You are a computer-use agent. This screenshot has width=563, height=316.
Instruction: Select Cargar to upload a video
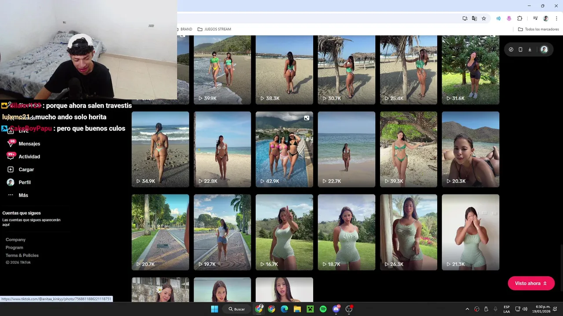pos(21,169)
